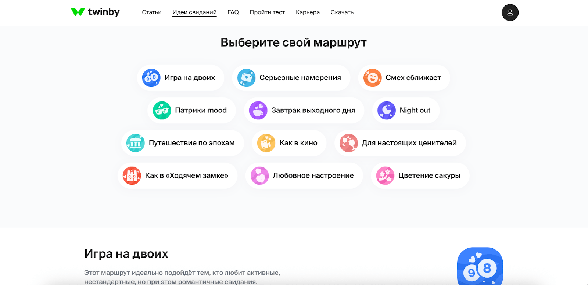Image resolution: width=588 pixels, height=285 pixels.
Task: Select the Как в кино route
Action: coord(289,143)
